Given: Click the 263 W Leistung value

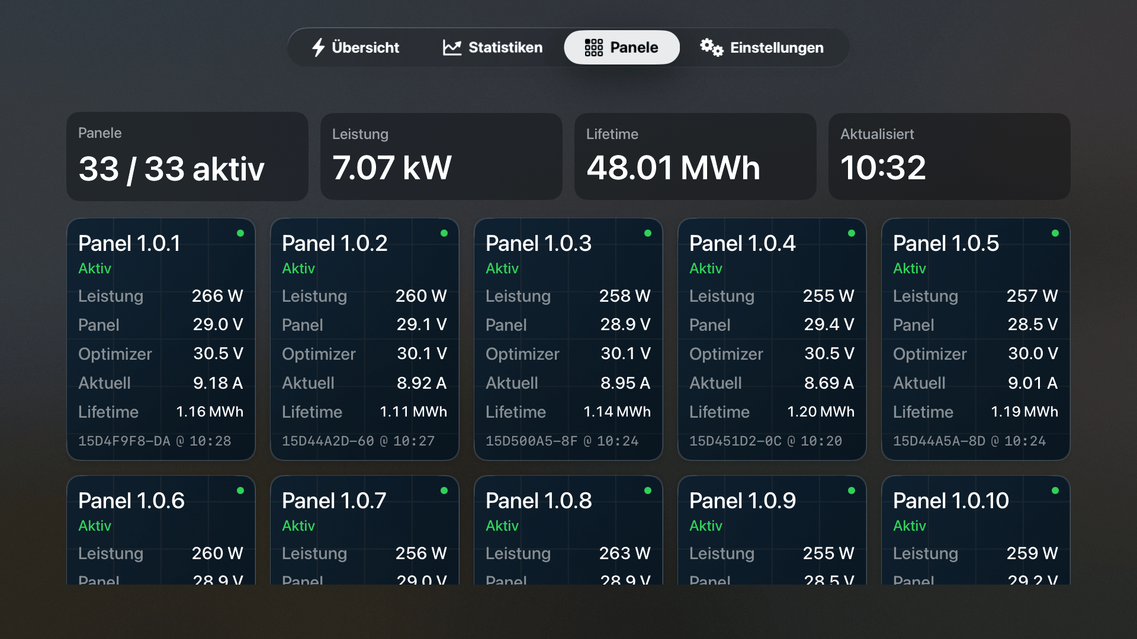Looking at the screenshot, I should [625, 553].
